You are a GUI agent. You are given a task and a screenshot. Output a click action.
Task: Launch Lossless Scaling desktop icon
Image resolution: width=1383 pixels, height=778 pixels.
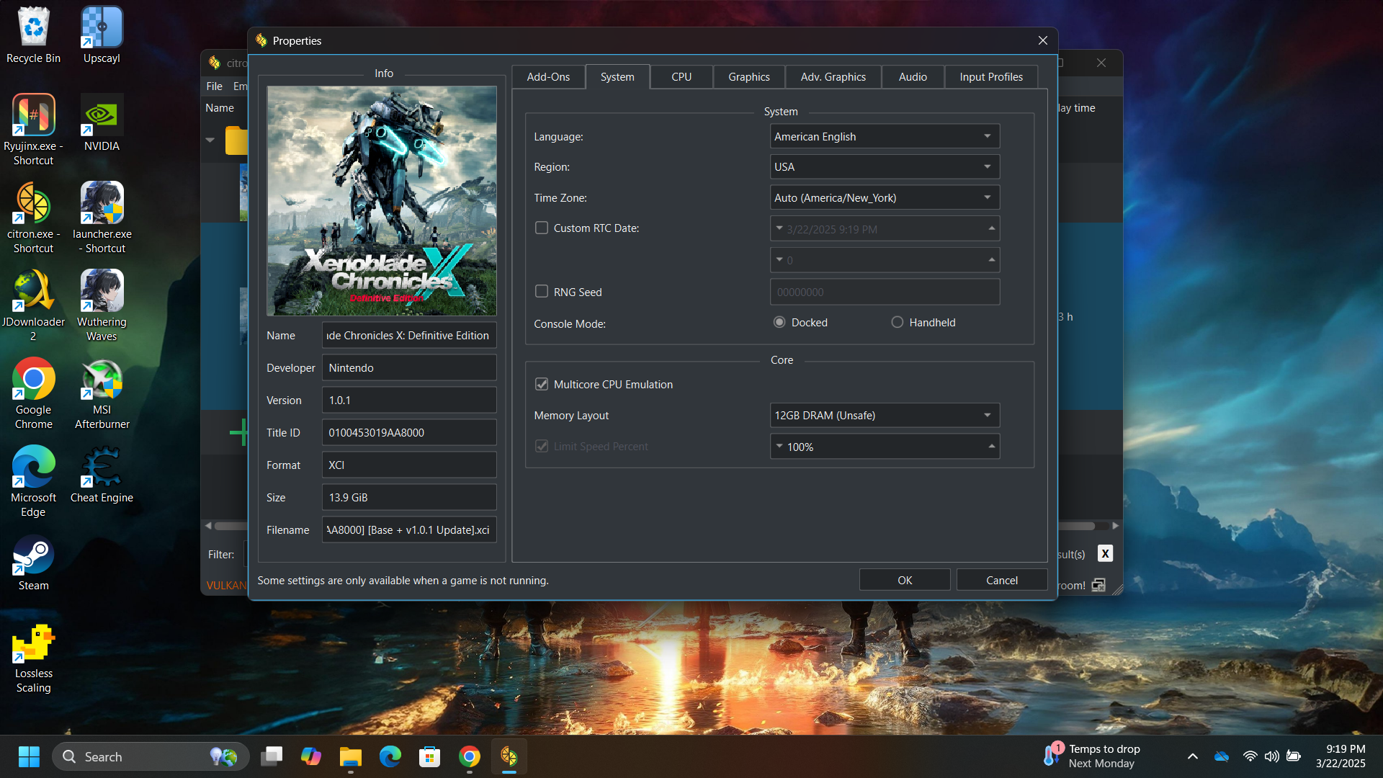click(x=33, y=657)
